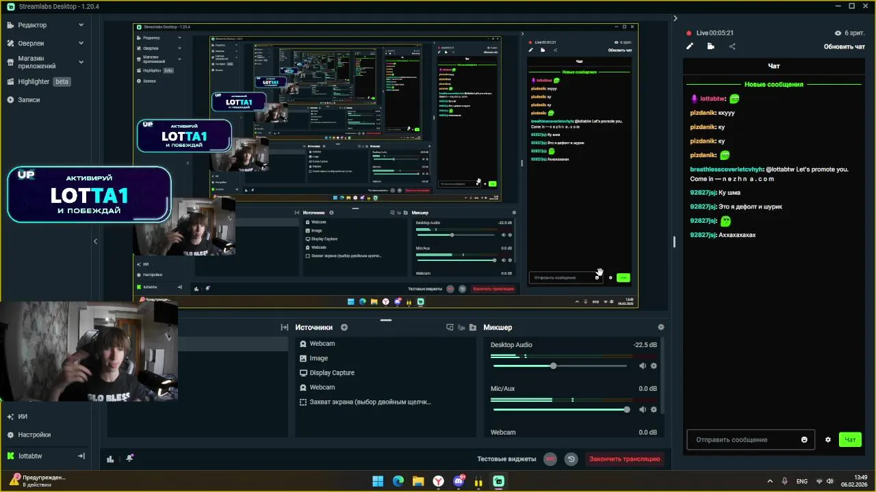Collapse the chat panel with the top arrow
The height and width of the screenshot is (492, 876).
pyautogui.click(x=675, y=18)
